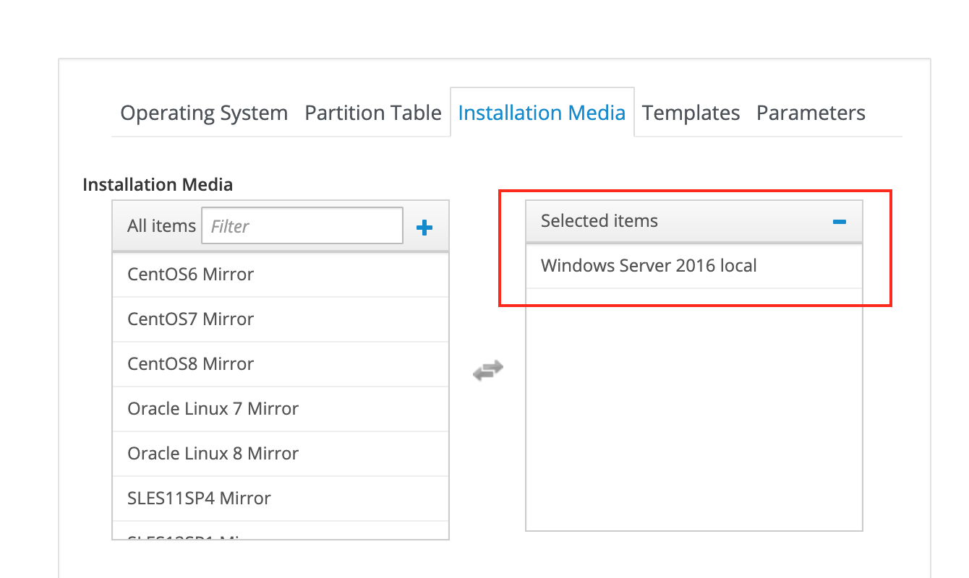This screenshot has width=969, height=578.
Task: Click the minus icon to remove selected items
Action: pyautogui.click(x=839, y=222)
